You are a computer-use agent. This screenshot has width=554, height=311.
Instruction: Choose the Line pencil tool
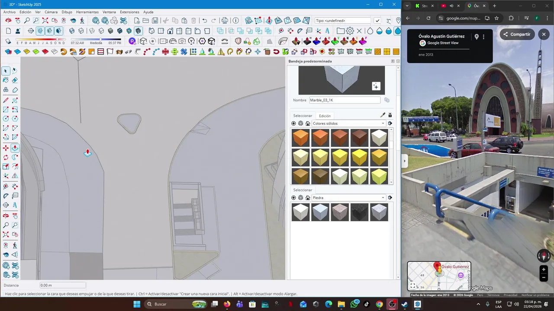coord(6,100)
